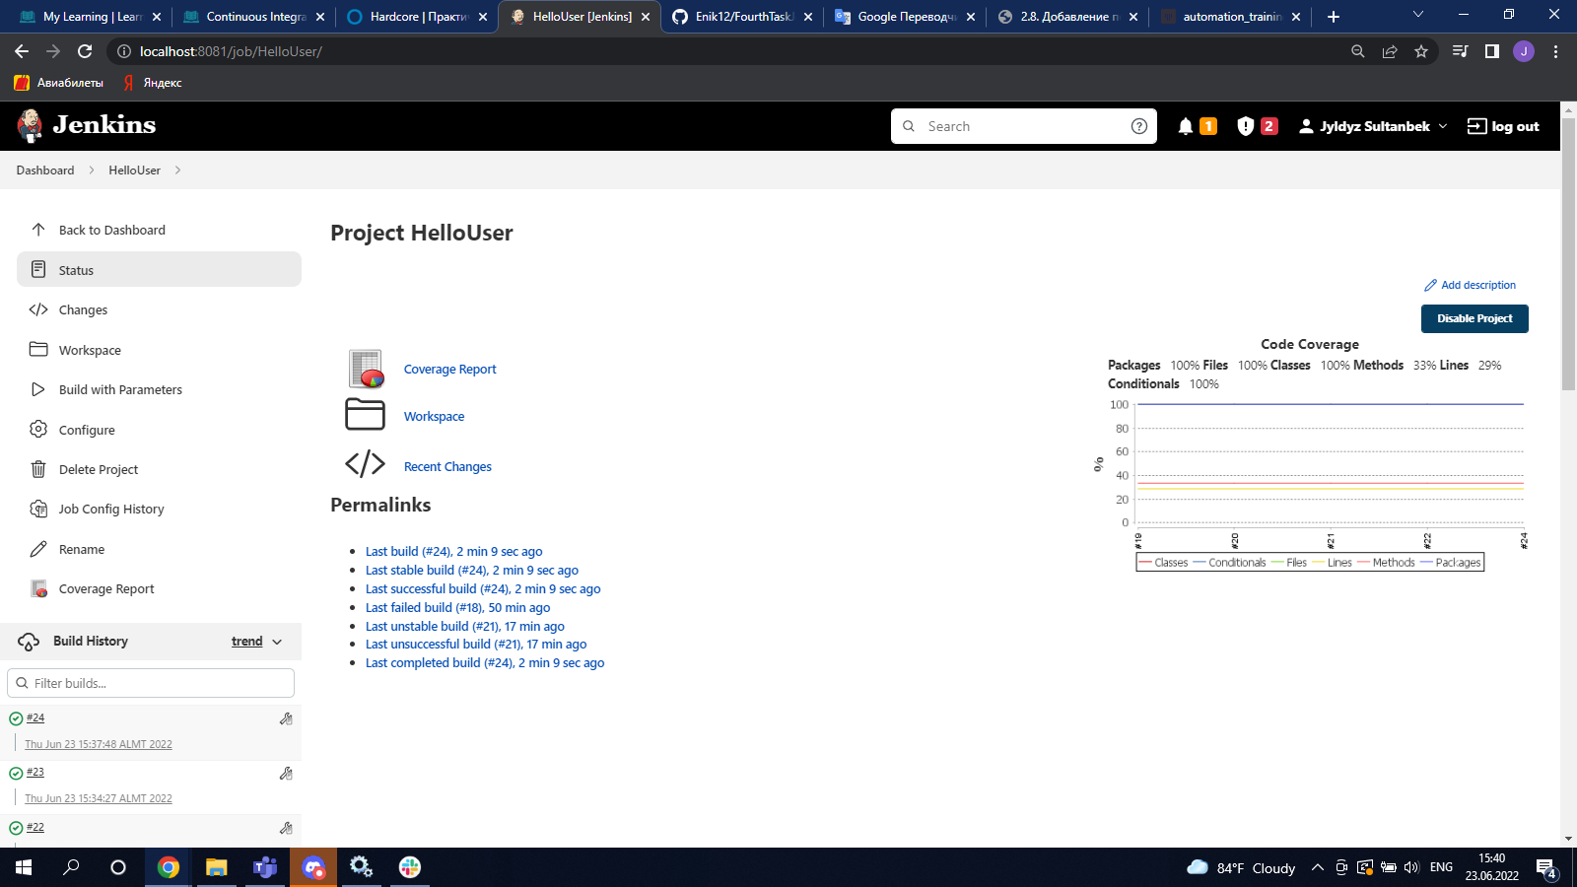Click the search help question mark icon

click(1139, 126)
